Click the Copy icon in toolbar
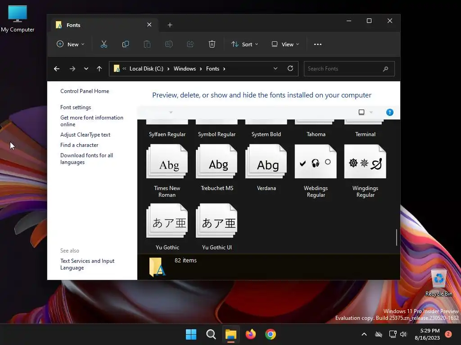Viewport: 461px width, 345px height. [126, 44]
